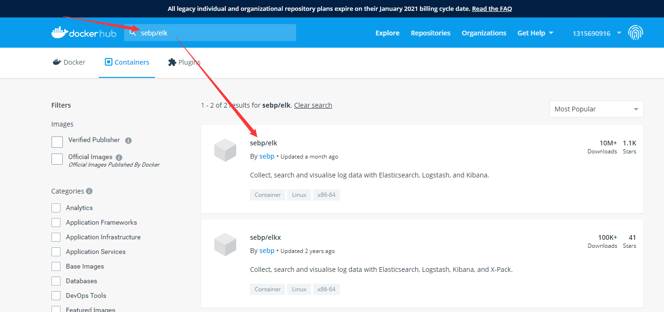Click the sebp/elk cube image icon
The height and width of the screenshot is (312, 664).
(x=225, y=150)
